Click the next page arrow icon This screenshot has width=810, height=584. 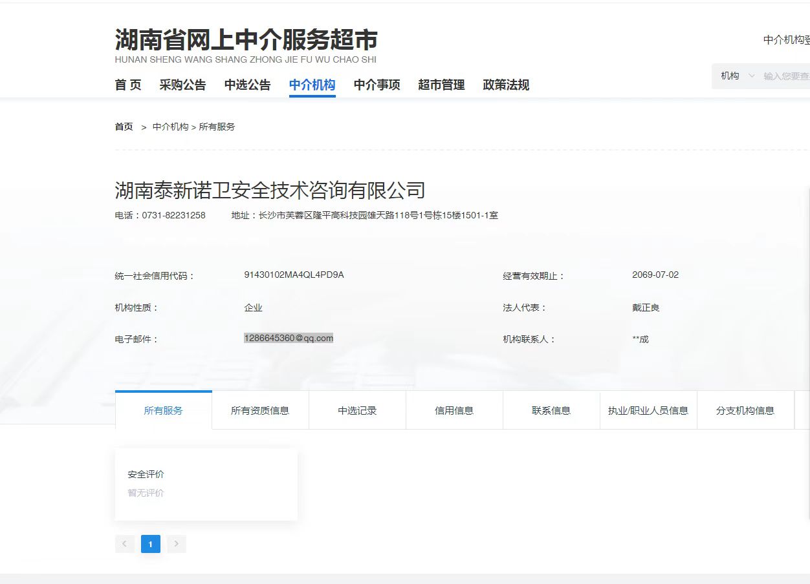176,544
